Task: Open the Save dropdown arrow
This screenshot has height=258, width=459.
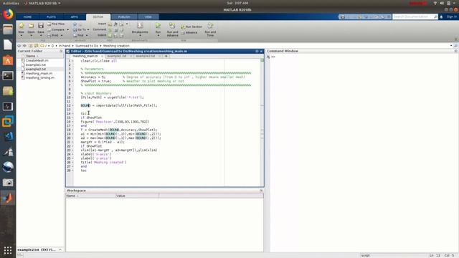Action: (x=41, y=35)
